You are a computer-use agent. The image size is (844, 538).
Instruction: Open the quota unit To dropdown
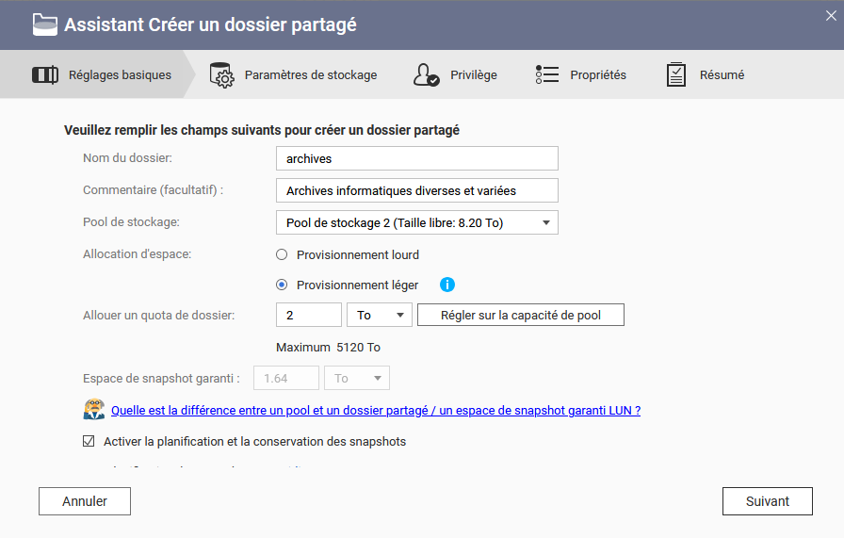pyautogui.click(x=380, y=316)
